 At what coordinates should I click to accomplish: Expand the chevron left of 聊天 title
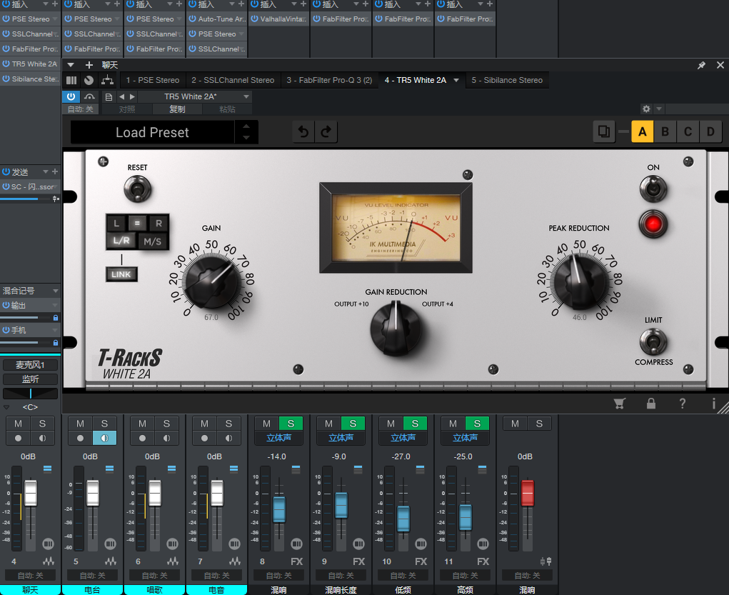[x=71, y=65]
